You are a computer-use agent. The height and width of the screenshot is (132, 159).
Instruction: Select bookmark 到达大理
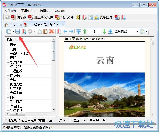16,84
